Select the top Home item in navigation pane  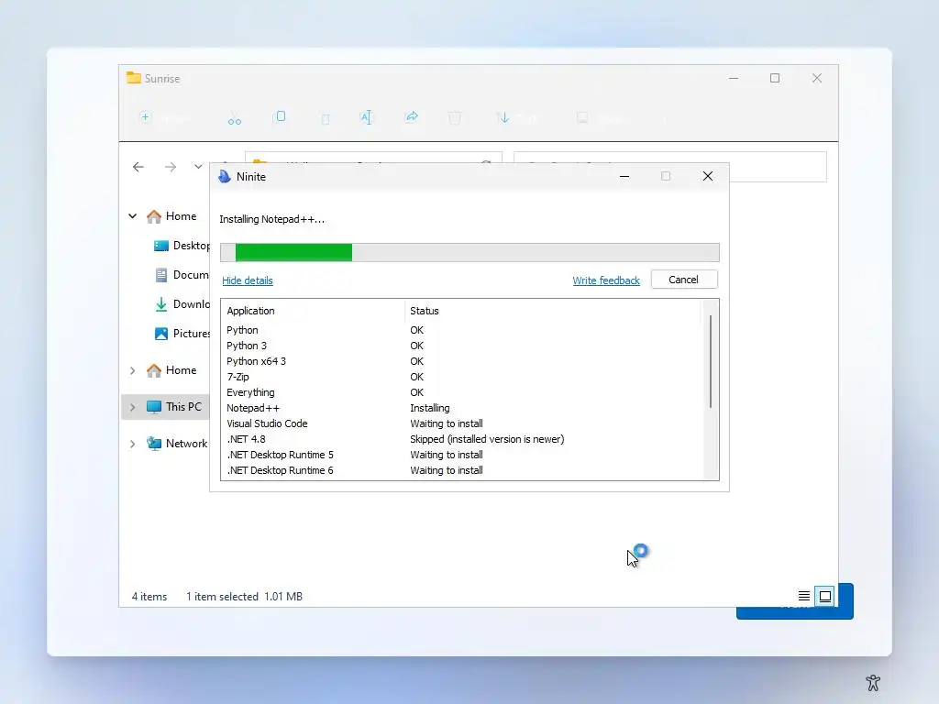tap(171, 216)
